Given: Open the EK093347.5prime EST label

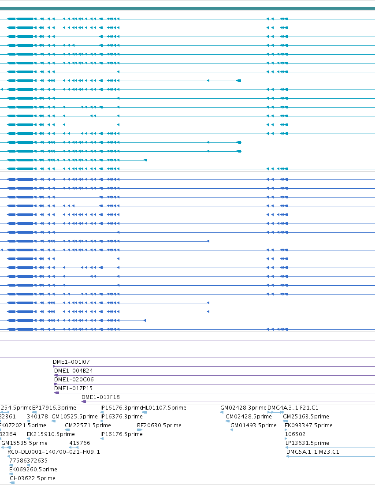Looking at the screenshot, I should click(308, 425).
